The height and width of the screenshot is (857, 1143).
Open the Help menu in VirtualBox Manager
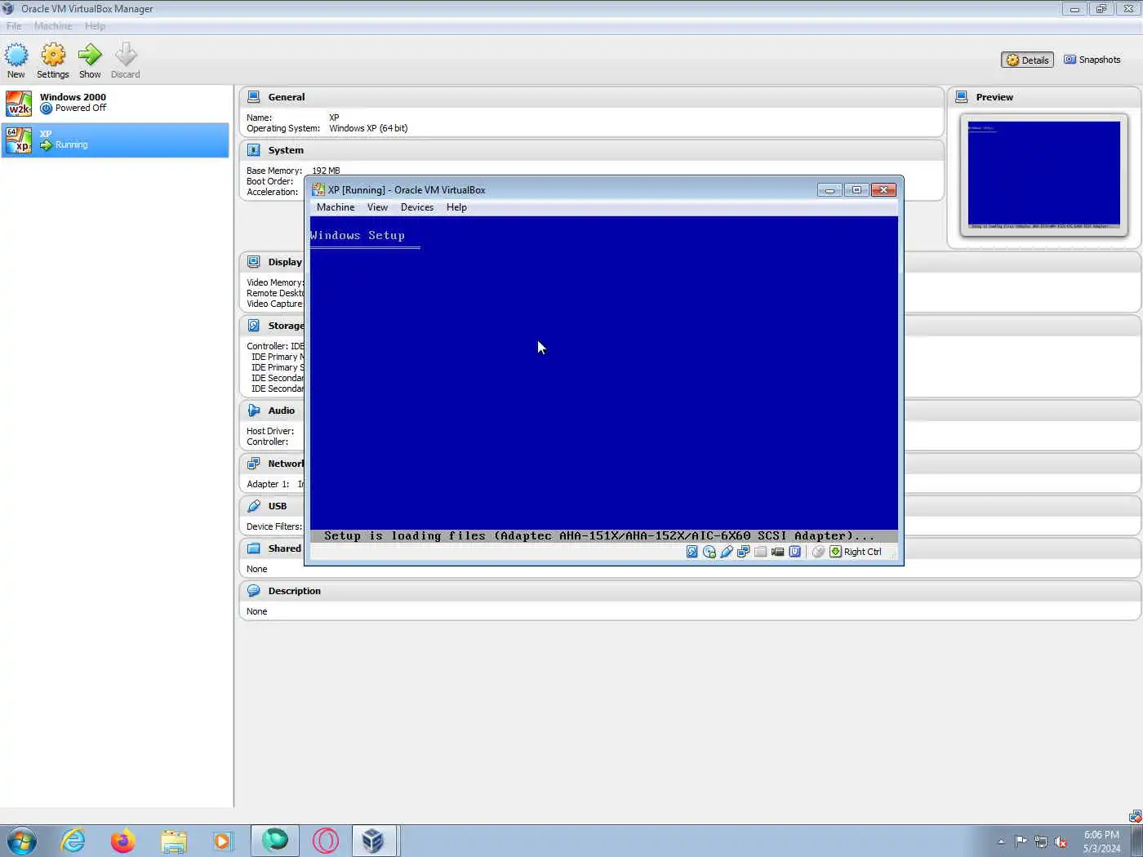tap(95, 26)
